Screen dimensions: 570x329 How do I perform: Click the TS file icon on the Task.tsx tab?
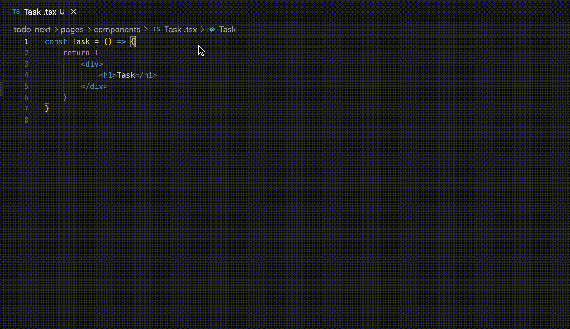[x=16, y=12]
